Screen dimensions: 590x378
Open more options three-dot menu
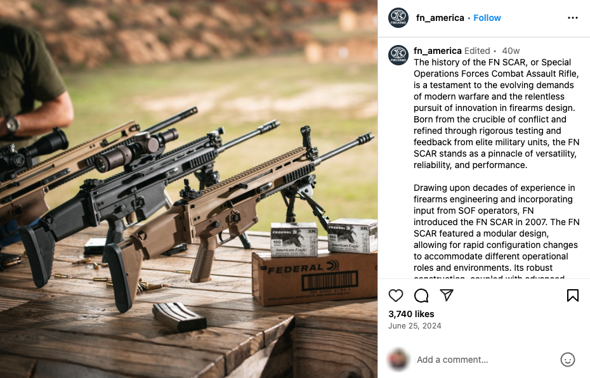click(x=573, y=18)
